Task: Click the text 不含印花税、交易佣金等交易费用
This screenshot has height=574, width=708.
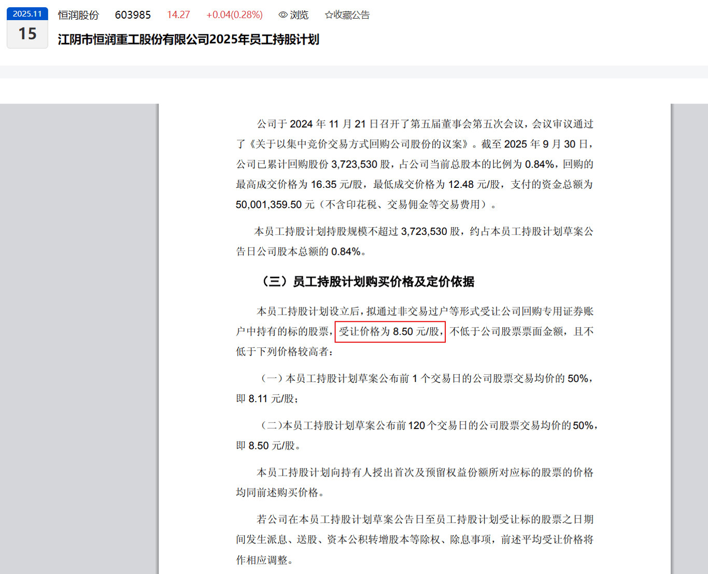Action: (403, 205)
